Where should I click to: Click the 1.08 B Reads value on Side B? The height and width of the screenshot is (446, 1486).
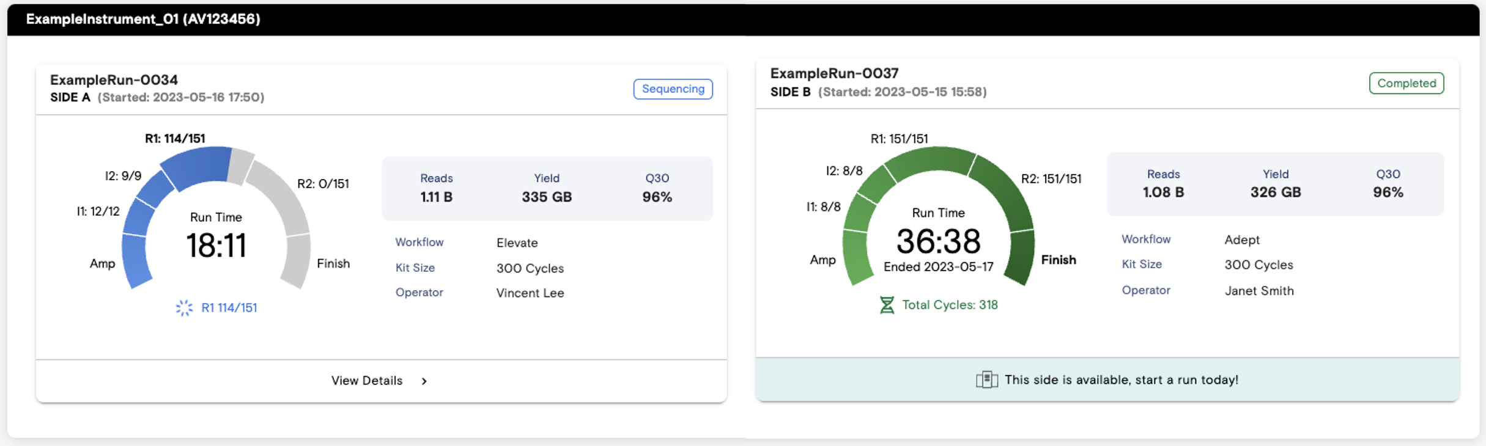point(1163,192)
